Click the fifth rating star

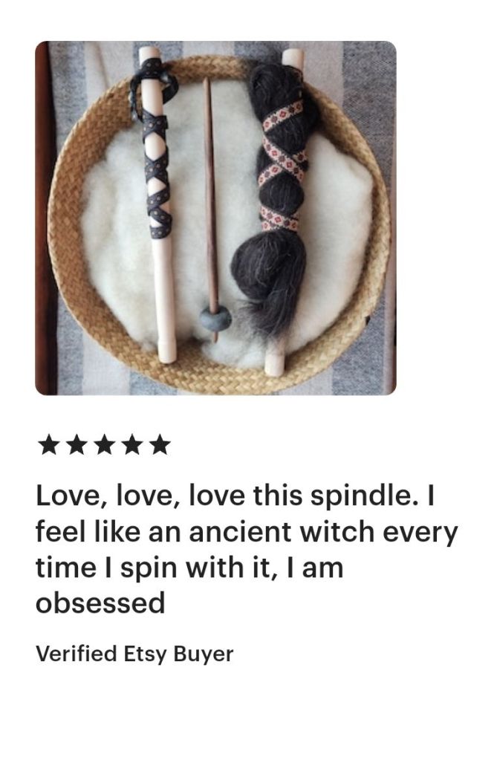[x=160, y=445]
